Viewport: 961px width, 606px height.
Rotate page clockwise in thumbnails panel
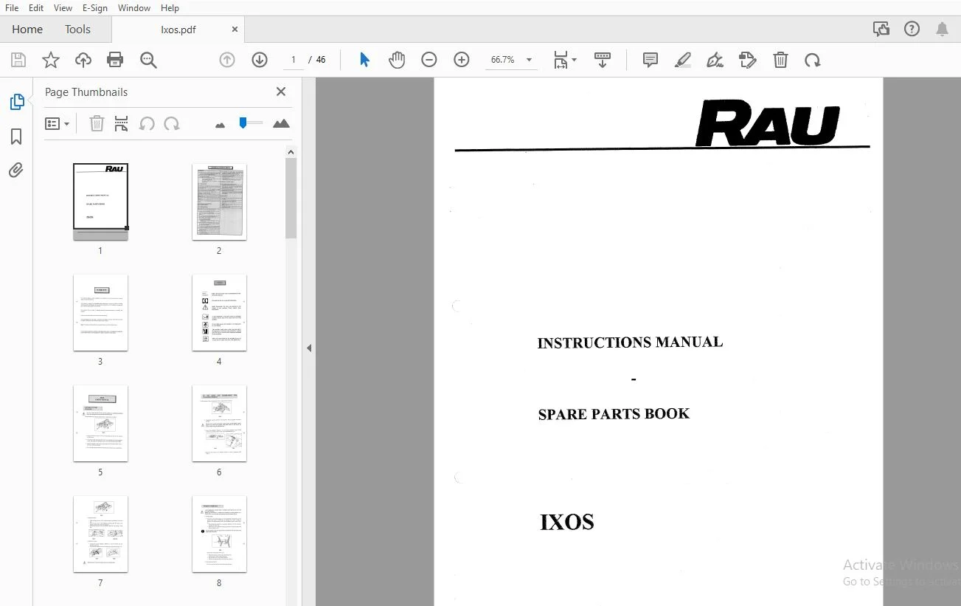coord(172,124)
